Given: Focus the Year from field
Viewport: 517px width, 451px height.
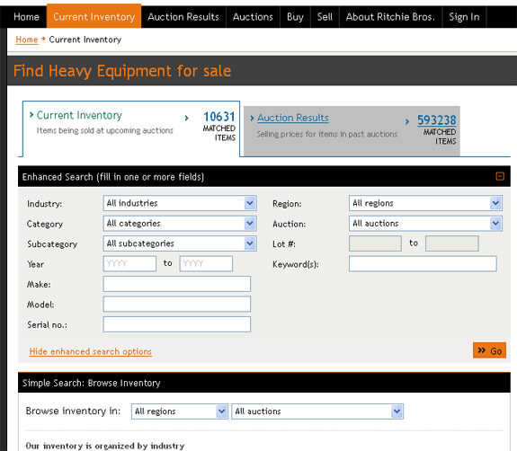Looking at the screenshot, I should tap(129, 263).
